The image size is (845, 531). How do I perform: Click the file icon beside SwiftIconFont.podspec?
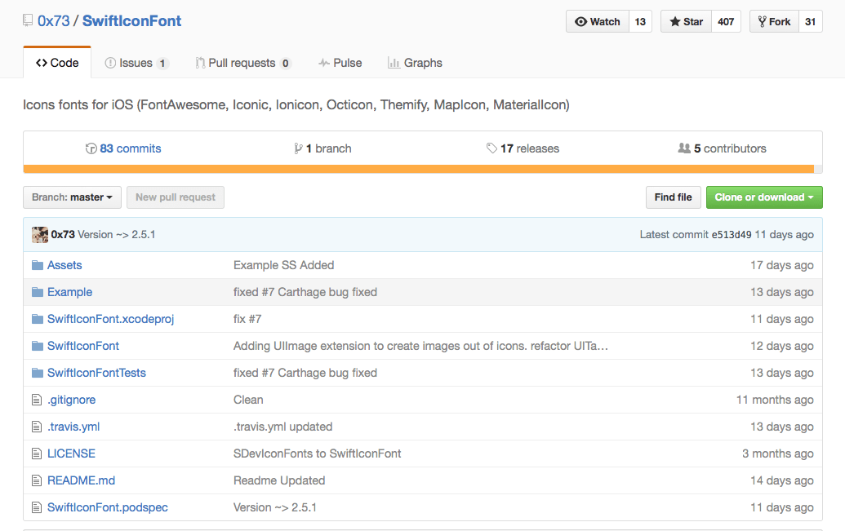tap(36, 507)
